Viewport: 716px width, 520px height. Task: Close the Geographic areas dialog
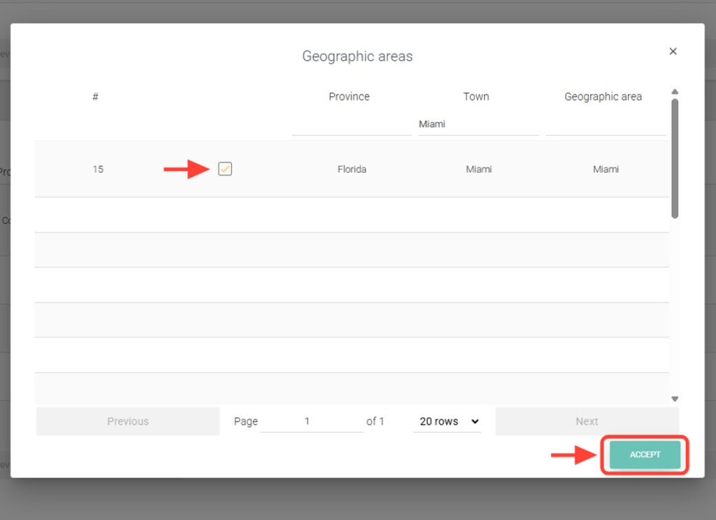(x=673, y=51)
